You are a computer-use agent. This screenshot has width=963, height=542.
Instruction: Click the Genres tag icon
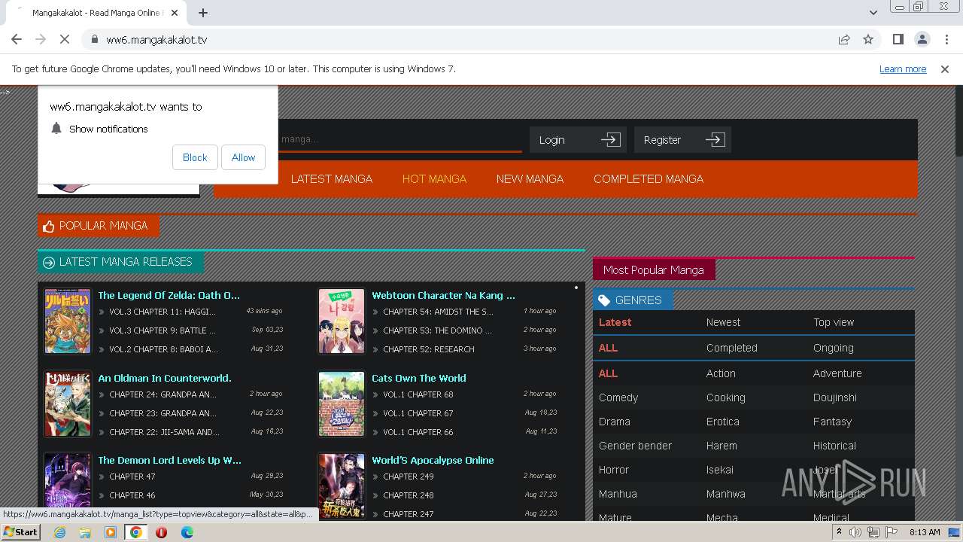click(604, 300)
